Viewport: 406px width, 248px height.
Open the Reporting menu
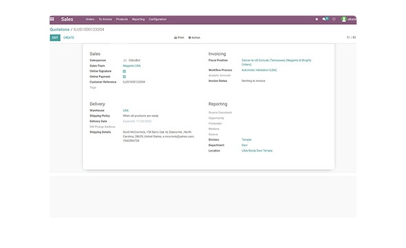click(x=138, y=19)
